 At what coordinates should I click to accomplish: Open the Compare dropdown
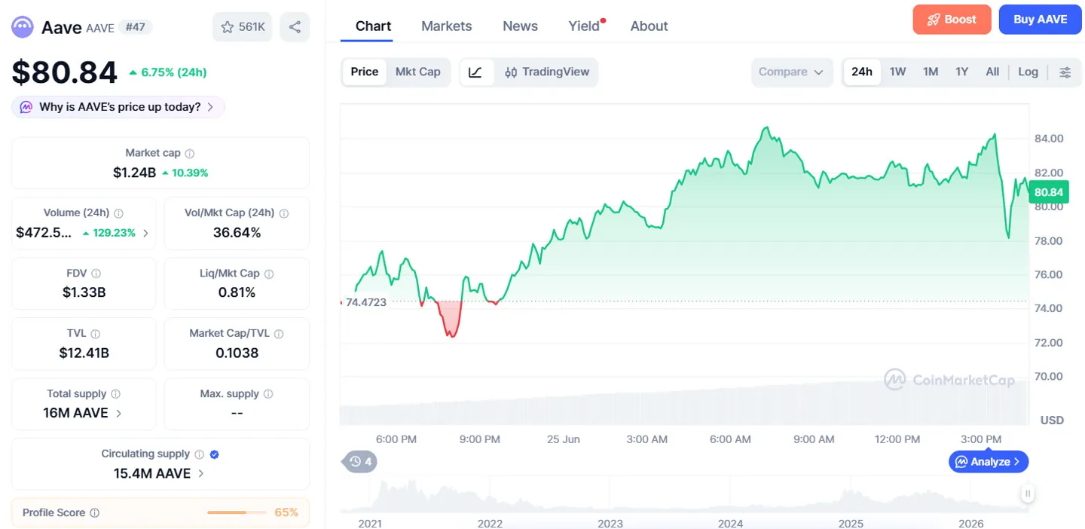(792, 72)
